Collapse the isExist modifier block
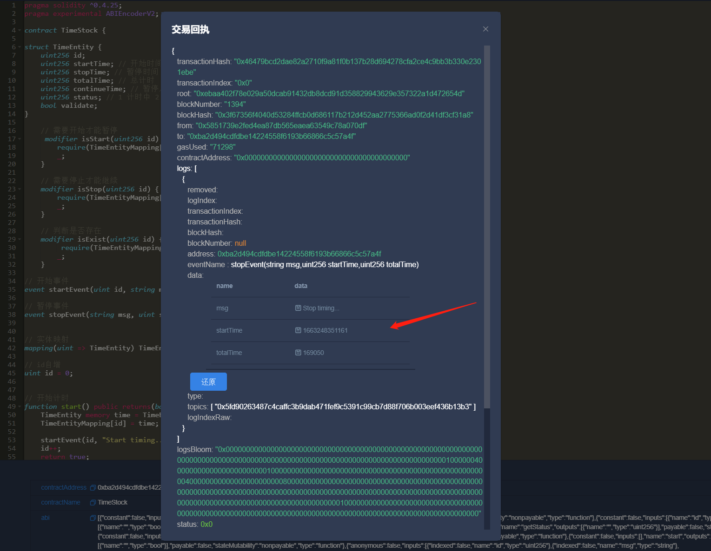Image resolution: width=711 pixels, height=551 pixels. 20,239
